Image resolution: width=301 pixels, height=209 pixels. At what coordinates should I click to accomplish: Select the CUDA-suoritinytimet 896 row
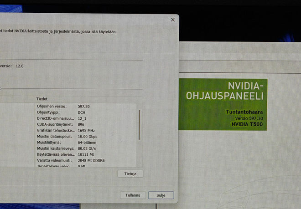pos(86,124)
